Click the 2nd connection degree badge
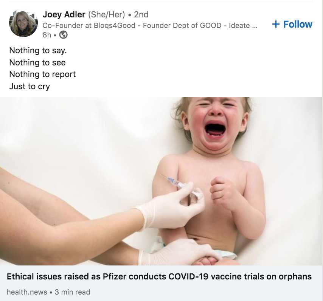323x301 pixels. click(141, 14)
